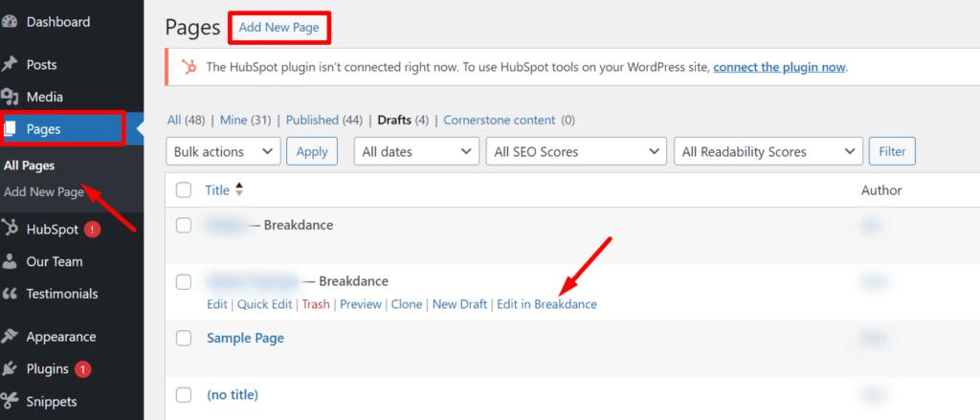Open Add New Page in sidebar submenu
This screenshot has height=420, width=980.
(44, 192)
